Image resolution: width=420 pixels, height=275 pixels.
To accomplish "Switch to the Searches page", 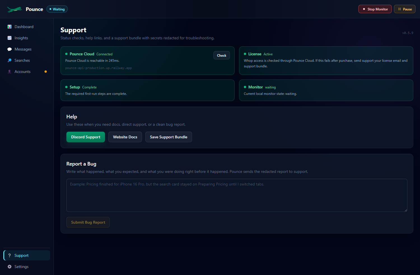I will (x=27, y=60).
